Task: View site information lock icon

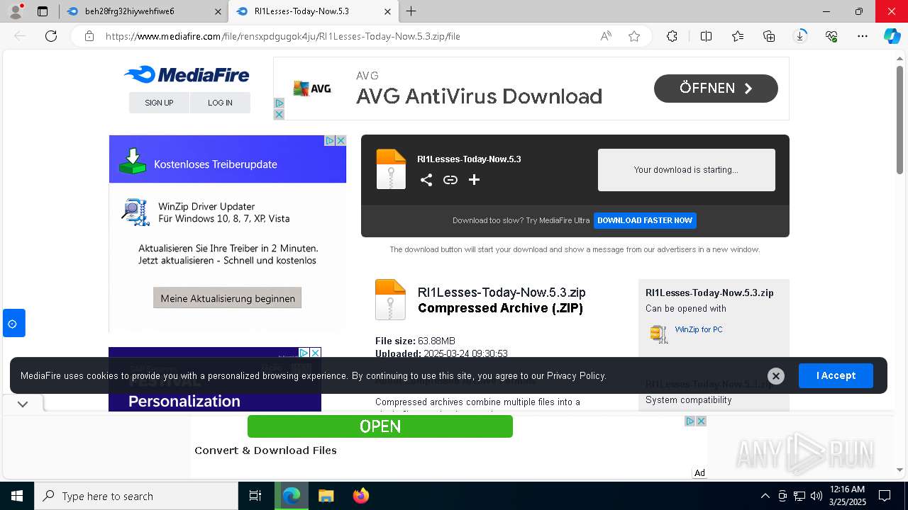Action: [x=89, y=36]
